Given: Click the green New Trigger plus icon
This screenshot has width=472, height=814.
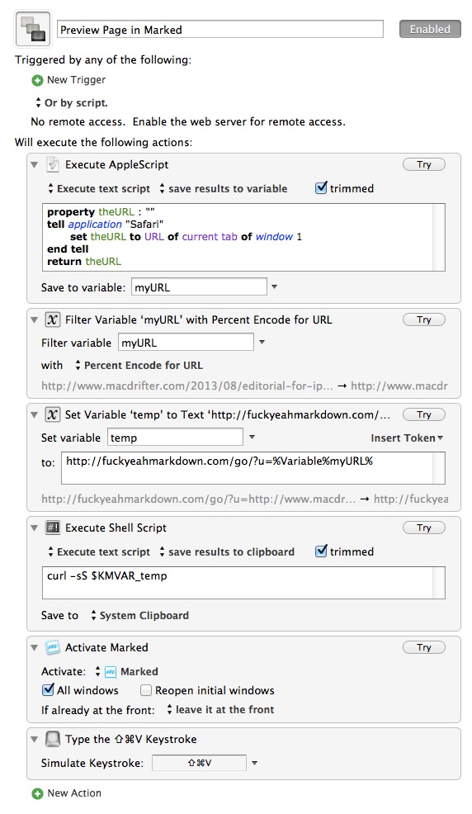Looking at the screenshot, I should pos(37,80).
